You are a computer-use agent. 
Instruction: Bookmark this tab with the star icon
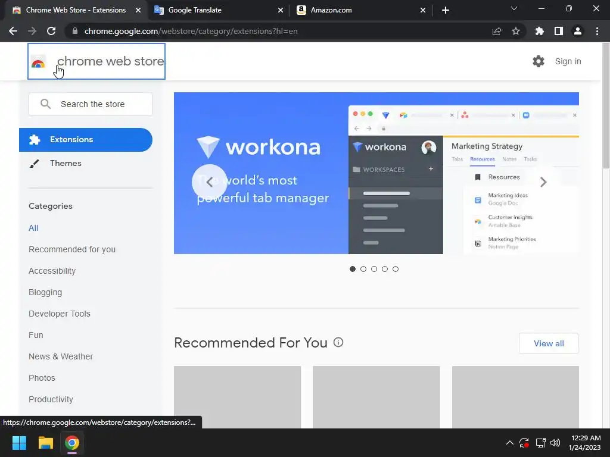[516, 31]
